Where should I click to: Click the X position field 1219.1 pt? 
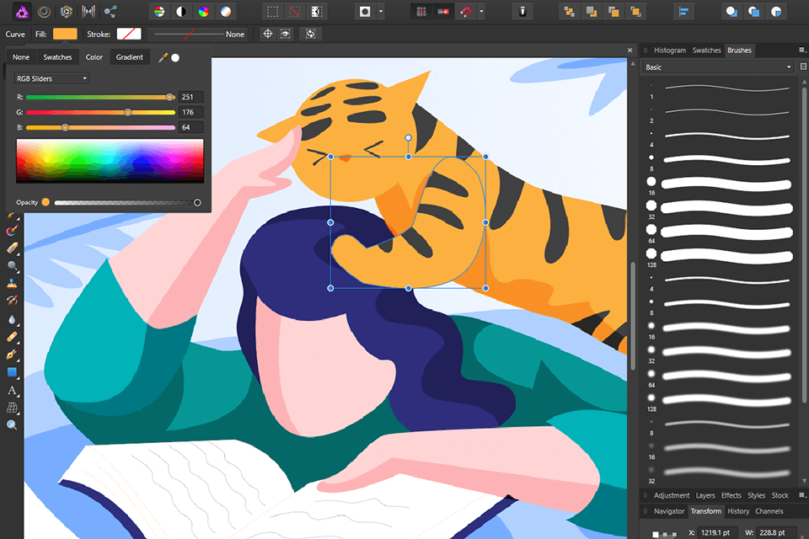tap(718, 533)
